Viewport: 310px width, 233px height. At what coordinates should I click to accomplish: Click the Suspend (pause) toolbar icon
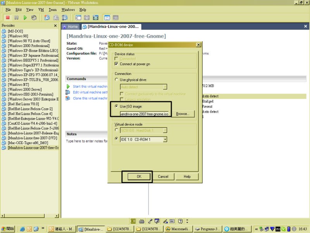tap(16, 17)
